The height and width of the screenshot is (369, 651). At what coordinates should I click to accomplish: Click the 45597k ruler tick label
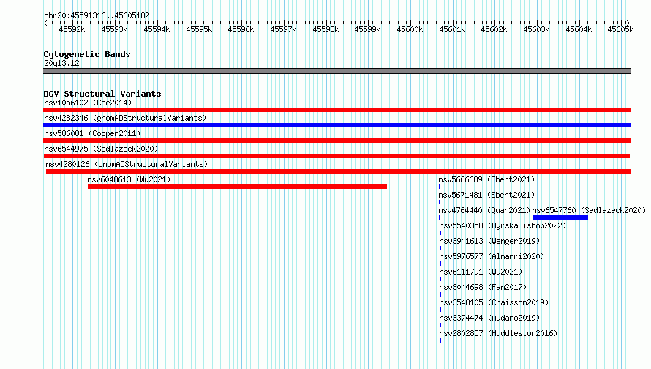tap(283, 30)
